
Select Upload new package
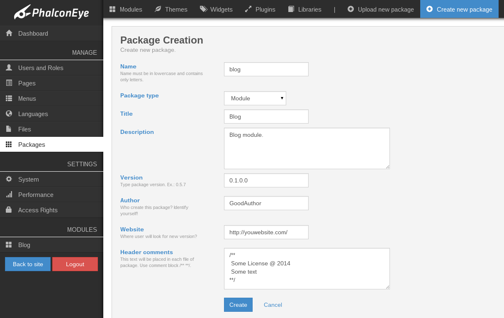point(381,9)
